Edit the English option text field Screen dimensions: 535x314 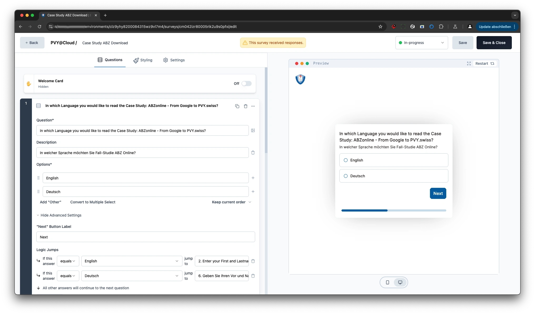(146, 178)
